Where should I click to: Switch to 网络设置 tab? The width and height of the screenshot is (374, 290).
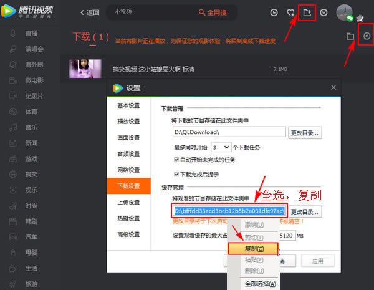(x=128, y=170)
